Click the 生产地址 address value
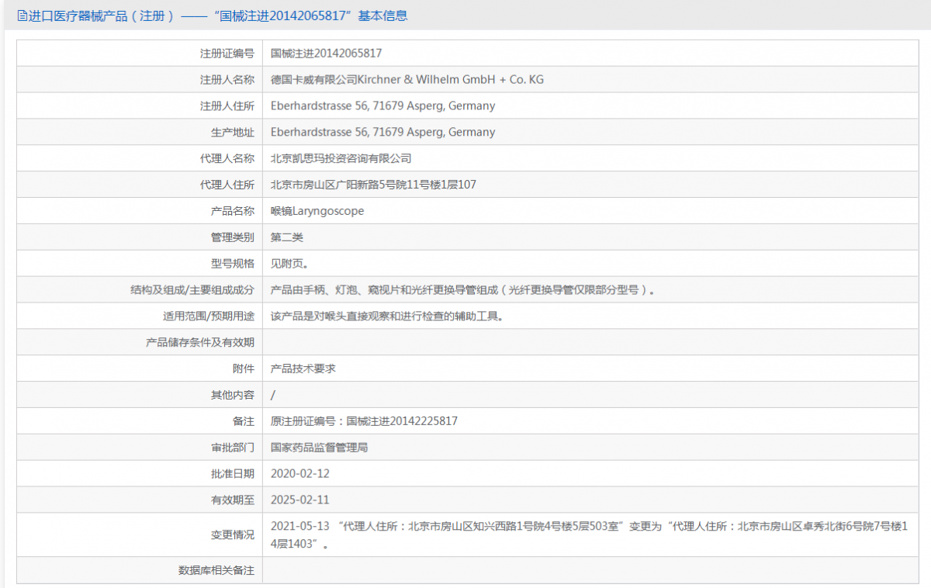This screenshot has height=588, width=931. [x=382, y=133]
